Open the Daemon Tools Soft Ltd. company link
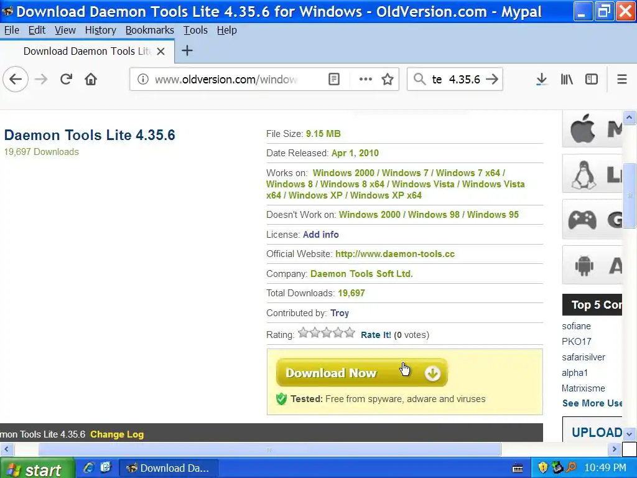Image resolution: width=637 pixels, height=478 pixels. point(361,274)
